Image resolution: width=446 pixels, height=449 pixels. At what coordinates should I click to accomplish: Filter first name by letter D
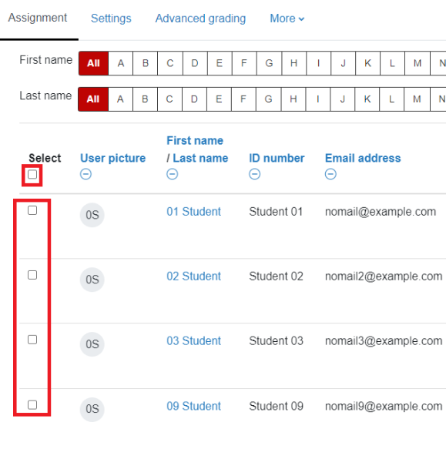tap(195, 63)
